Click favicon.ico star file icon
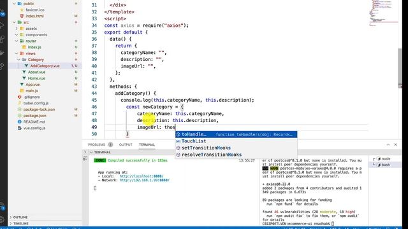Viewport: 408px width, 229px height. pyautogui.click(x=22, y=10)
